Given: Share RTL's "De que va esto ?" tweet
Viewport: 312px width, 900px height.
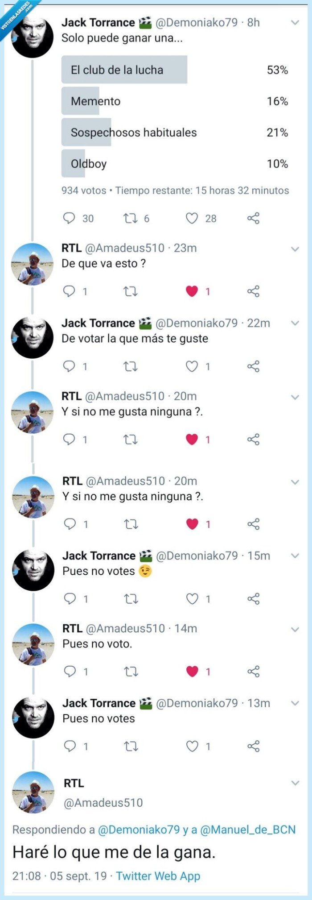Looking at the screenshot, I should click(x=253, y=291).
